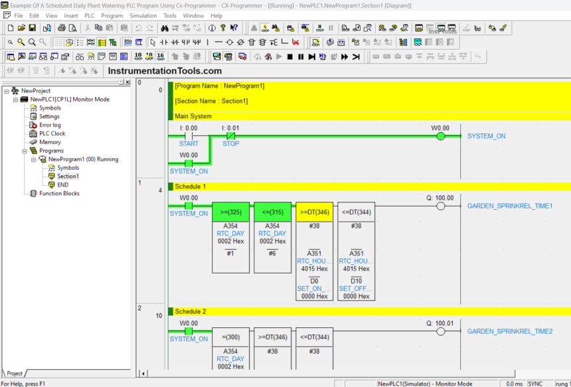
Task: Collapse the Programs tree node
Action: 25,151
